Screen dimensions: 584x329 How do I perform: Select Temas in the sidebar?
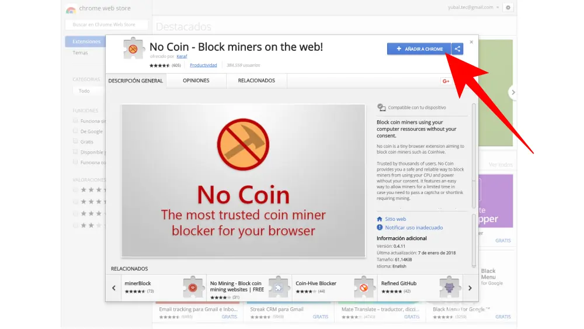[x=81, y=53]
